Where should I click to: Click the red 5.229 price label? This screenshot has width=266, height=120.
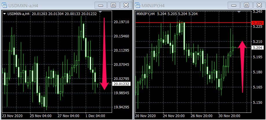pyautogui.click(x=258, y=23)
